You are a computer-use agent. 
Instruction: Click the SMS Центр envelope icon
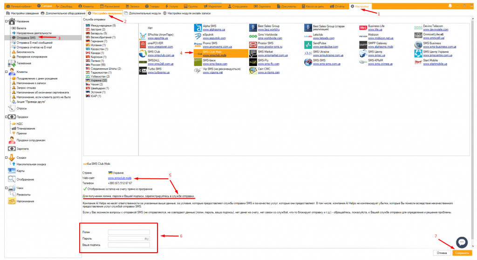[363, 54]
